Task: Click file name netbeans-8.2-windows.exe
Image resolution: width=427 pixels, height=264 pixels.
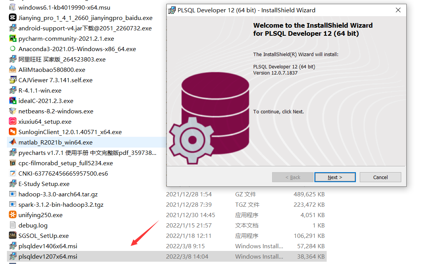Action: point(56,111)
